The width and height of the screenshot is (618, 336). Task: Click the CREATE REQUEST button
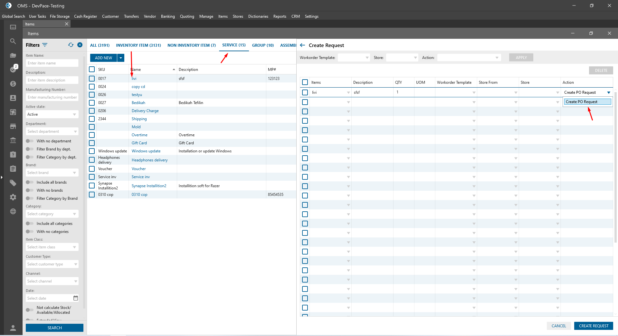593,326
